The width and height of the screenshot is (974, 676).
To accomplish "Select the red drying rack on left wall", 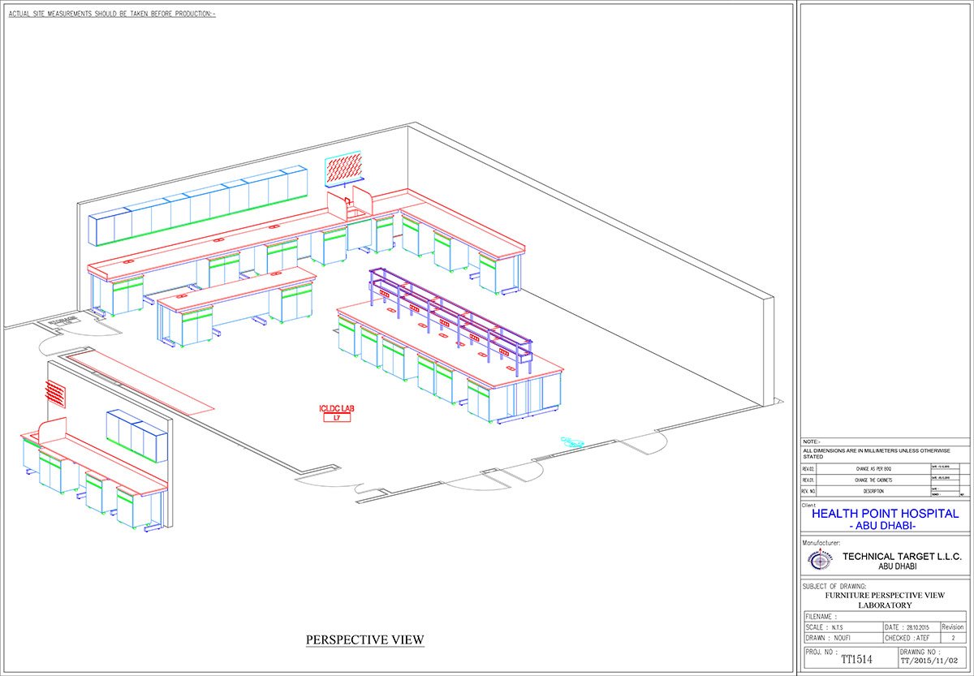I will tap(54, 394).
